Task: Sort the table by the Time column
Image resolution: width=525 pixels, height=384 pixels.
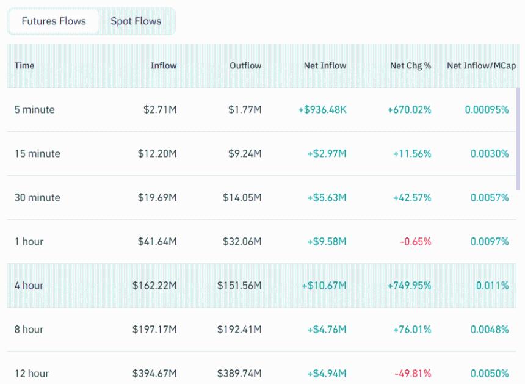Action: click(x=24, y=65)
